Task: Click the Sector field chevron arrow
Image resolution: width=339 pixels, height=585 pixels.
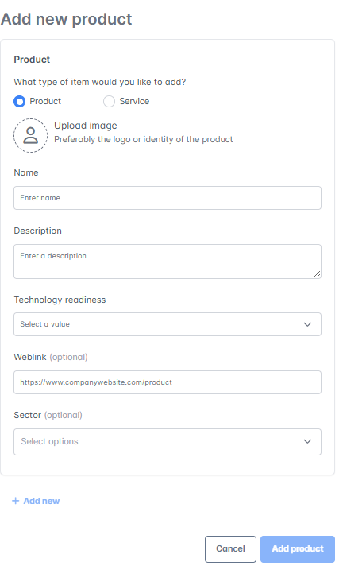Action: click(x=307, y=441)
